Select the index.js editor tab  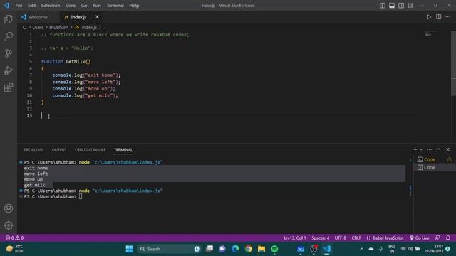(x=78, y=17)
